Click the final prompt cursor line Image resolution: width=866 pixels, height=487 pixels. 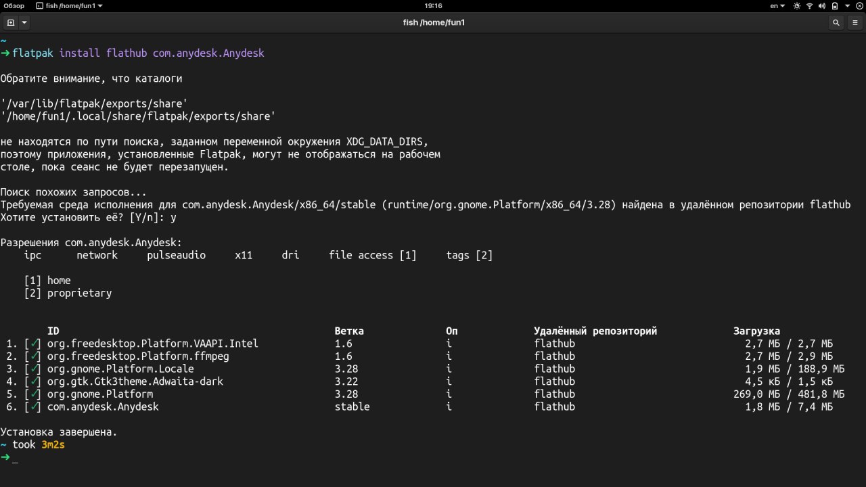point(9,458)
